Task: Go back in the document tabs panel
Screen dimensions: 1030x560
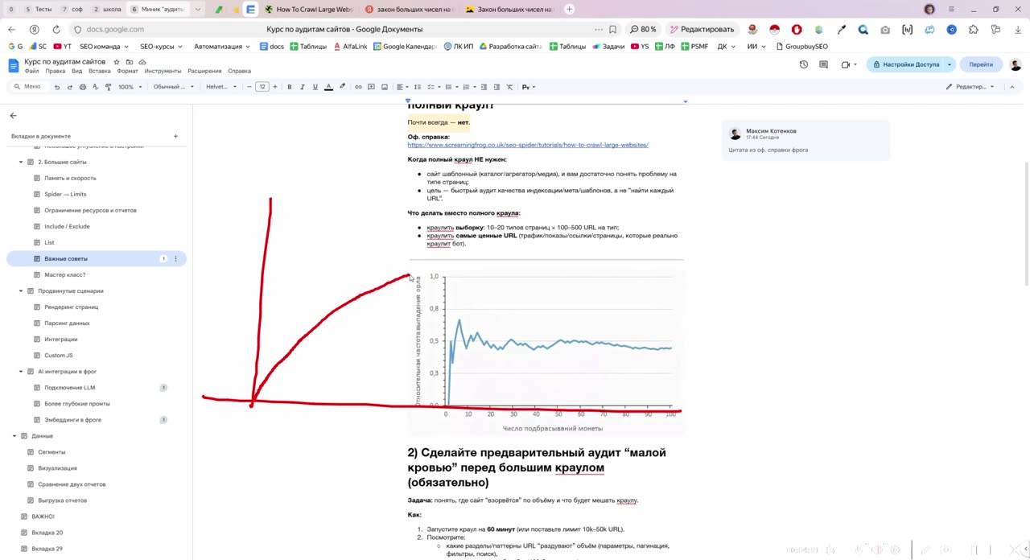Action: 13,116
